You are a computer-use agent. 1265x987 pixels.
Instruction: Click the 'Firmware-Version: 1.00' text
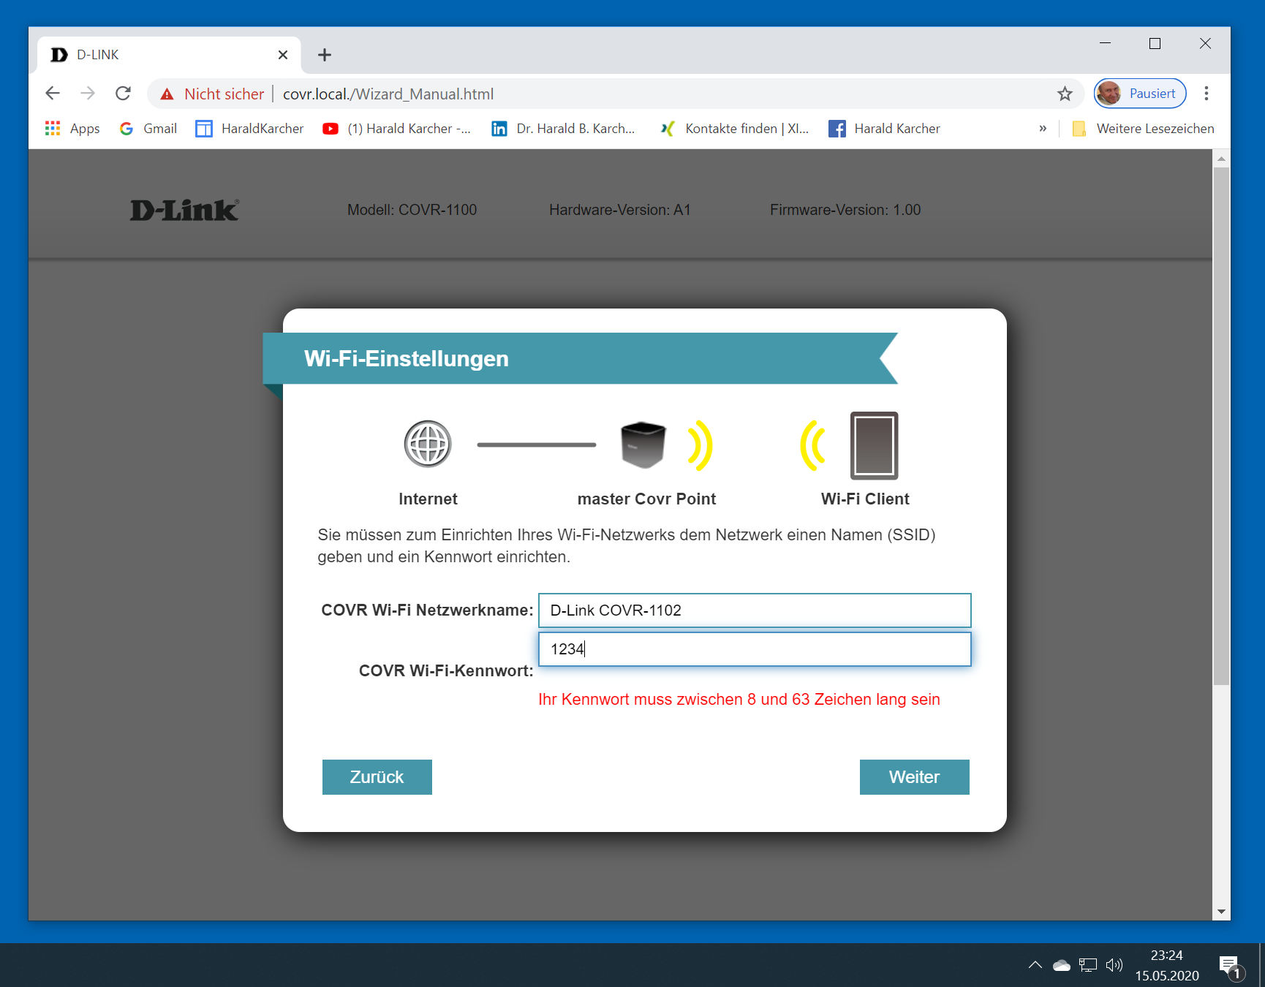[845, 210]
